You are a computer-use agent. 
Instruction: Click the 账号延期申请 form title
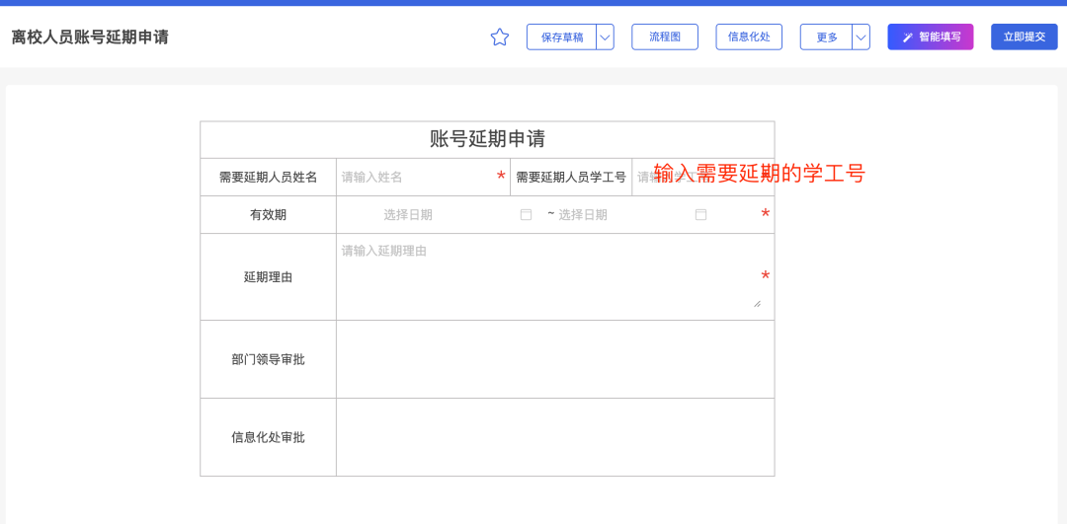(487, 139)
